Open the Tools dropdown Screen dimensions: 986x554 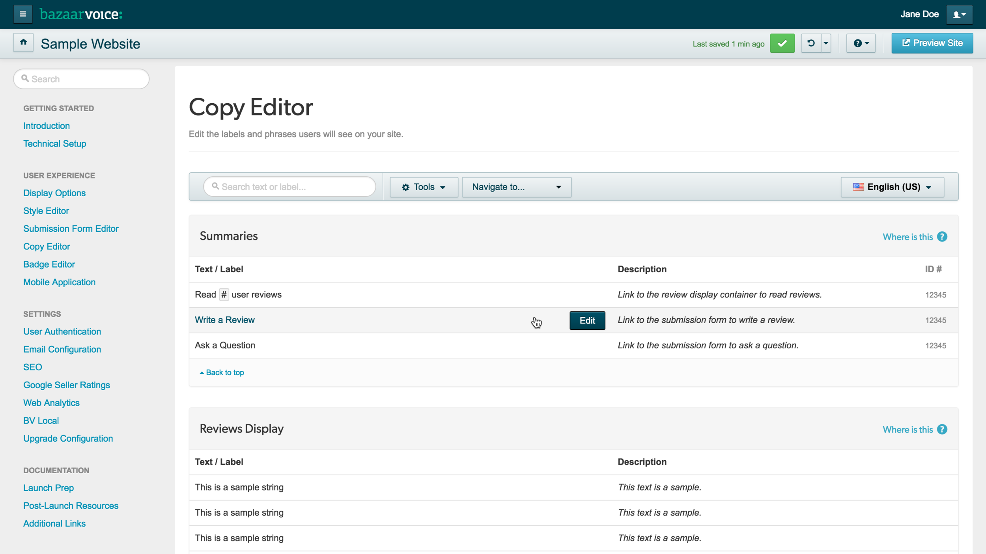424,187
